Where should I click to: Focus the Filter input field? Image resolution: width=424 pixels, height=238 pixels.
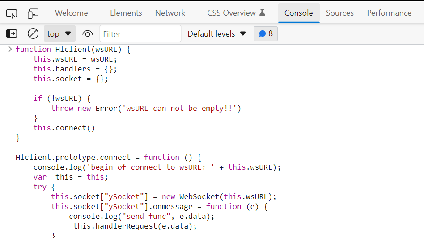[140, 34]
